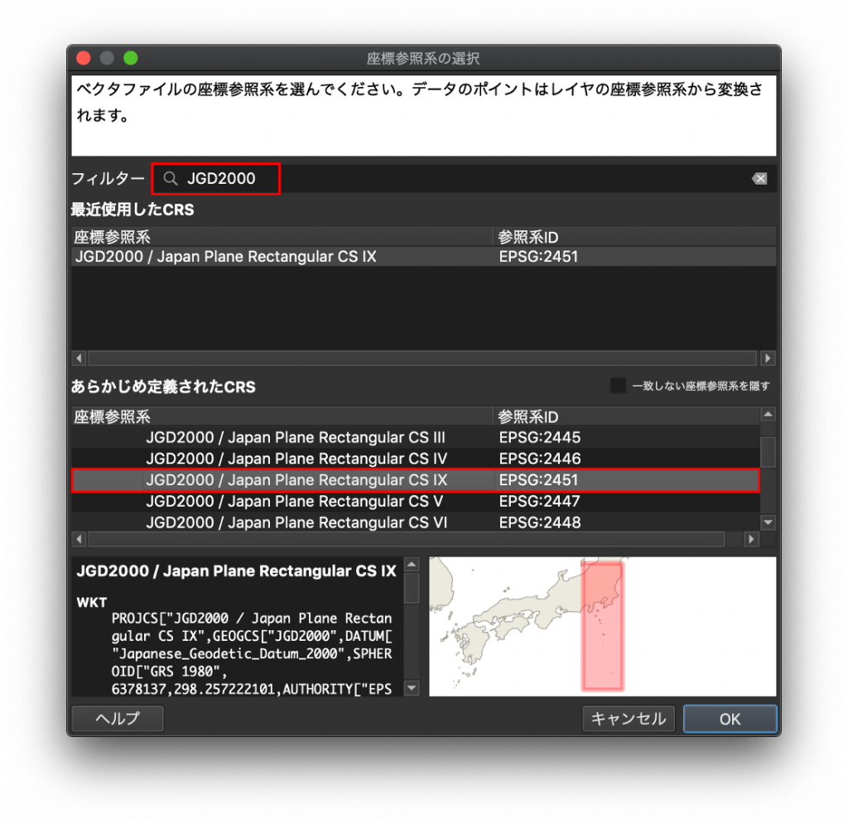Click left arrow of recent CRS horizontal scrollbar
Image resolution: width=848 pixels, height=824 pixels.
tap(79, 358)
